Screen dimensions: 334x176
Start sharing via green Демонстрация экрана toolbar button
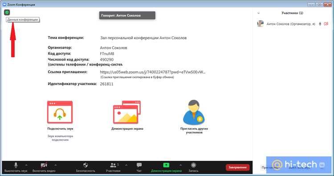click(x=166, y=167)
